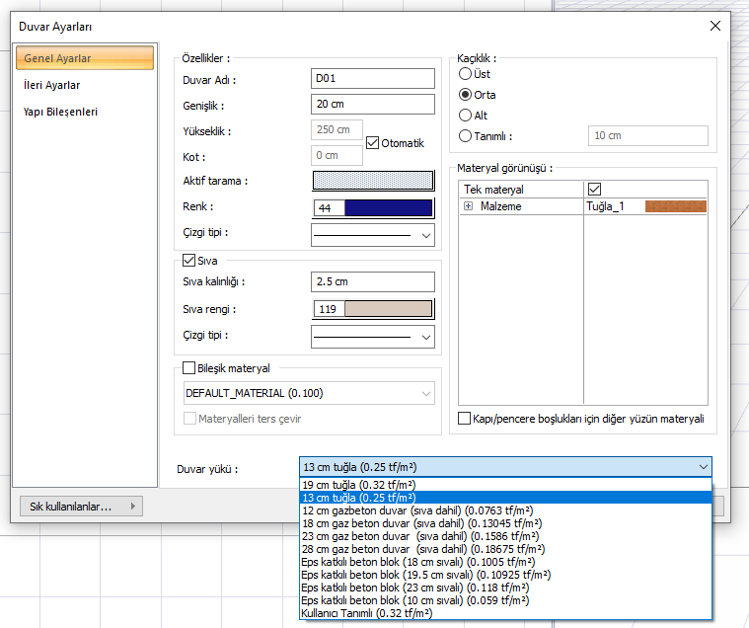Choose 19 cm tuğla (0.32 tf/m²) option
The image size is (749, 628).
[505, 485]
